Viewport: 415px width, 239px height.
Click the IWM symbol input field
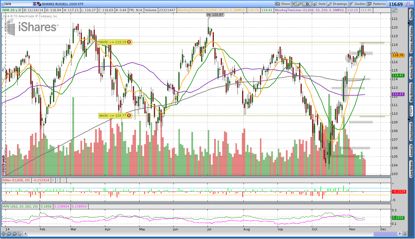pyautogui.click(x=18, y=4)
